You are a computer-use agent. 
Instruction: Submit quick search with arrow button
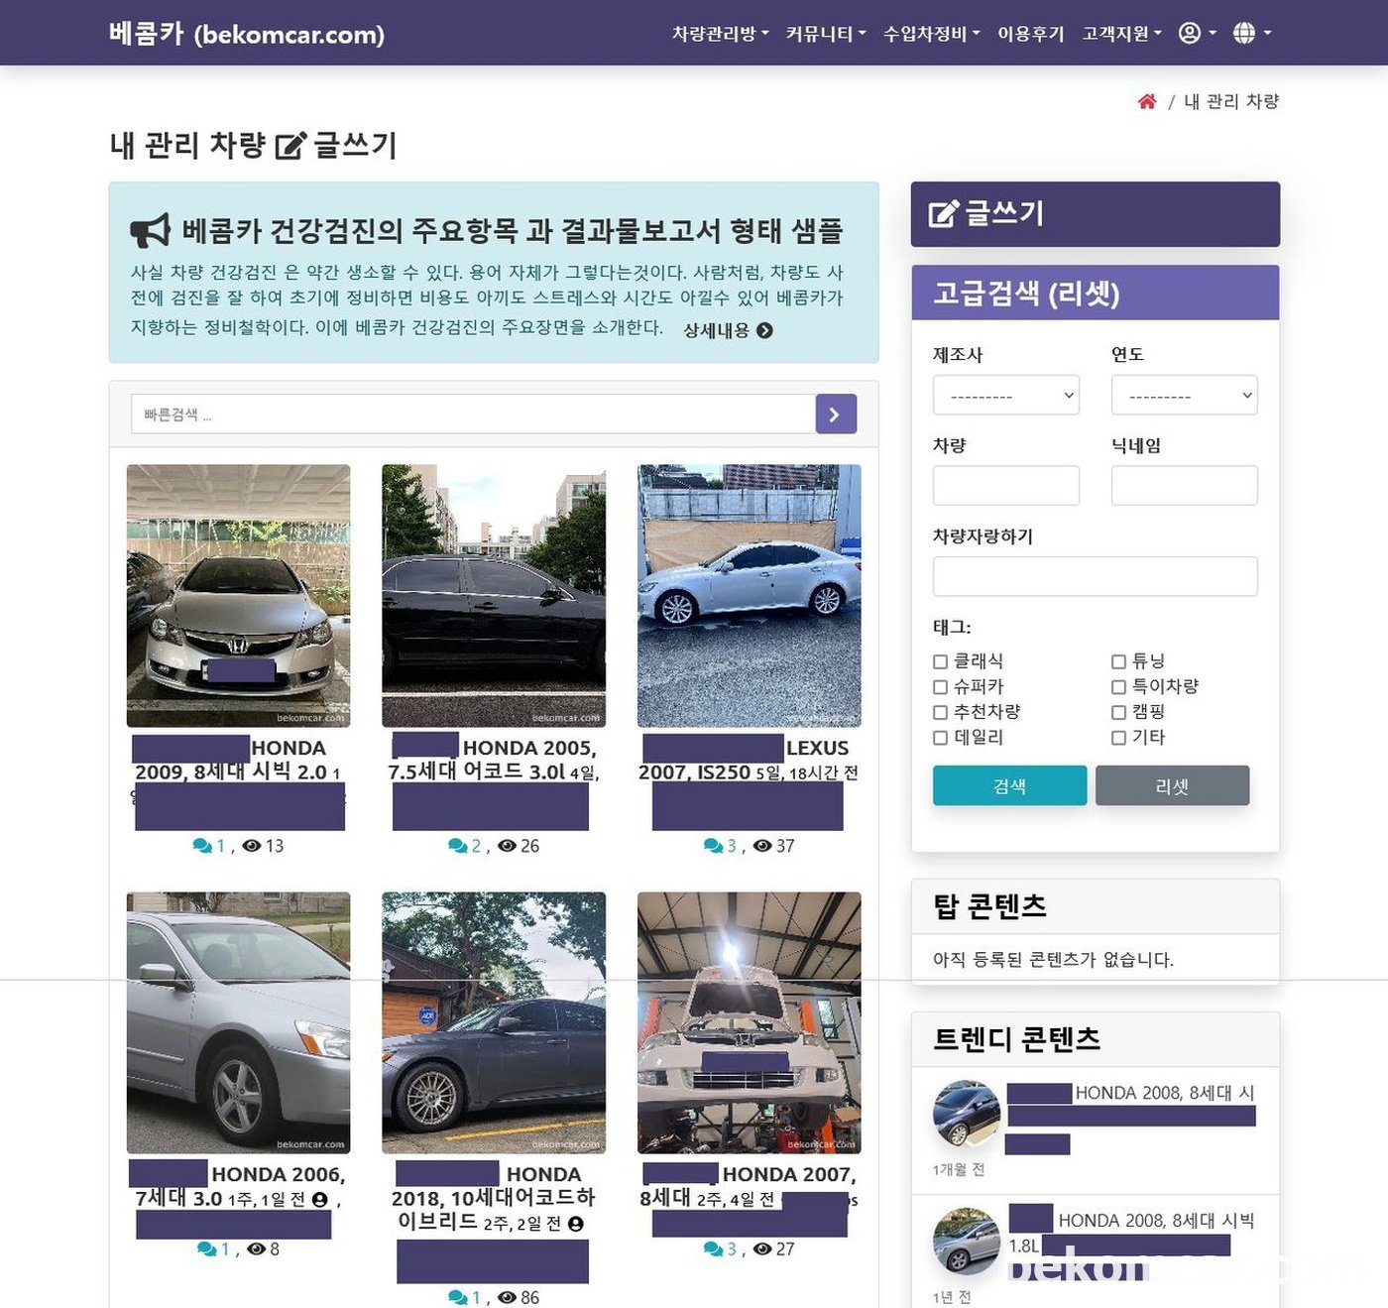coord(836,415)
